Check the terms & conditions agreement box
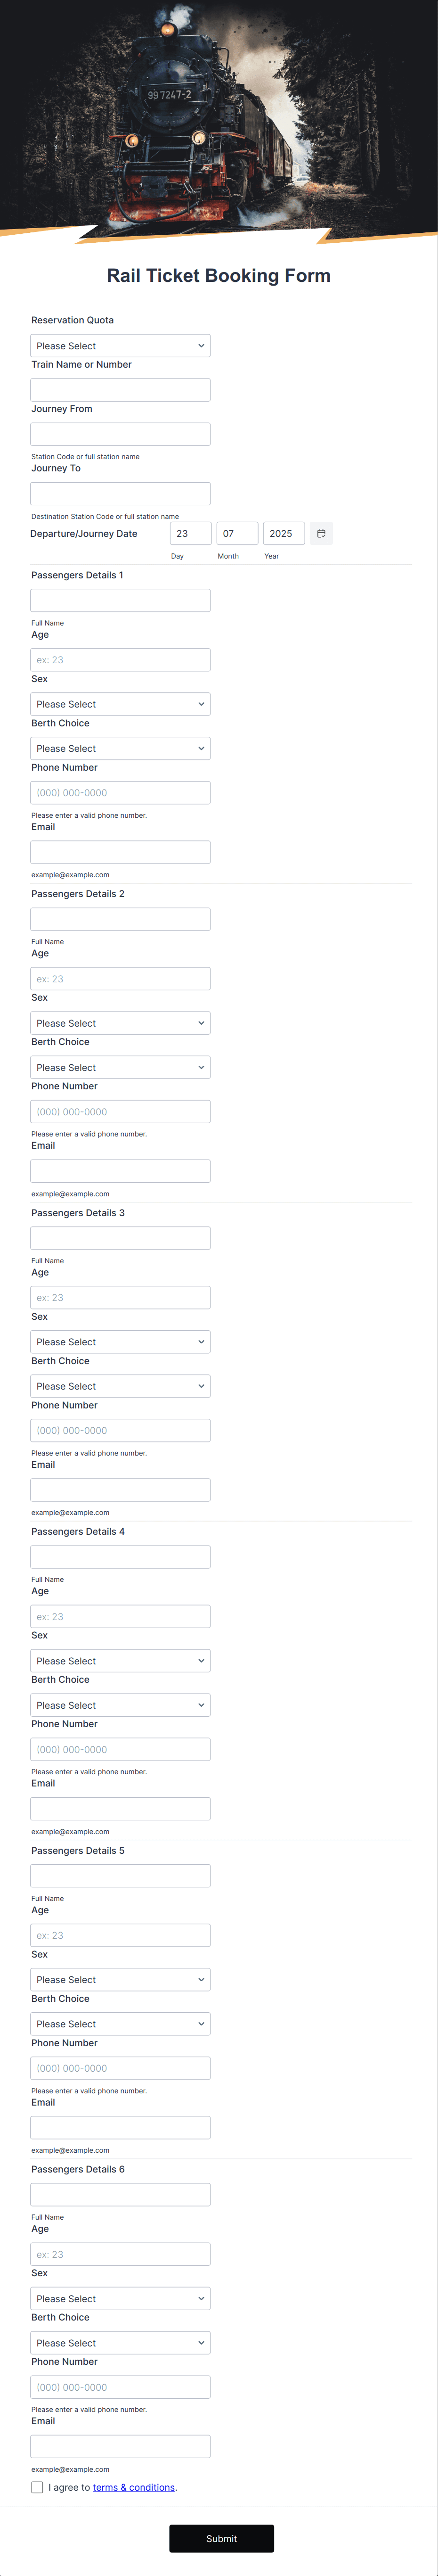Screen dimensions: 438x2576 (37, 2487)
